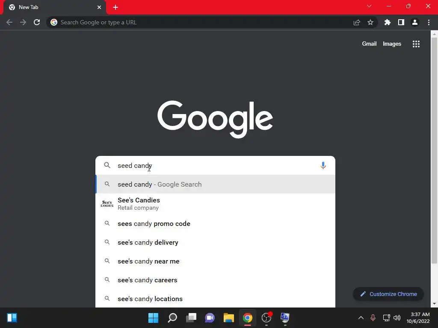The height and width of the screenshot is (328, 438).
Task: Open the clock showing 3:37 AM
Action: click(x=418, y=318)
